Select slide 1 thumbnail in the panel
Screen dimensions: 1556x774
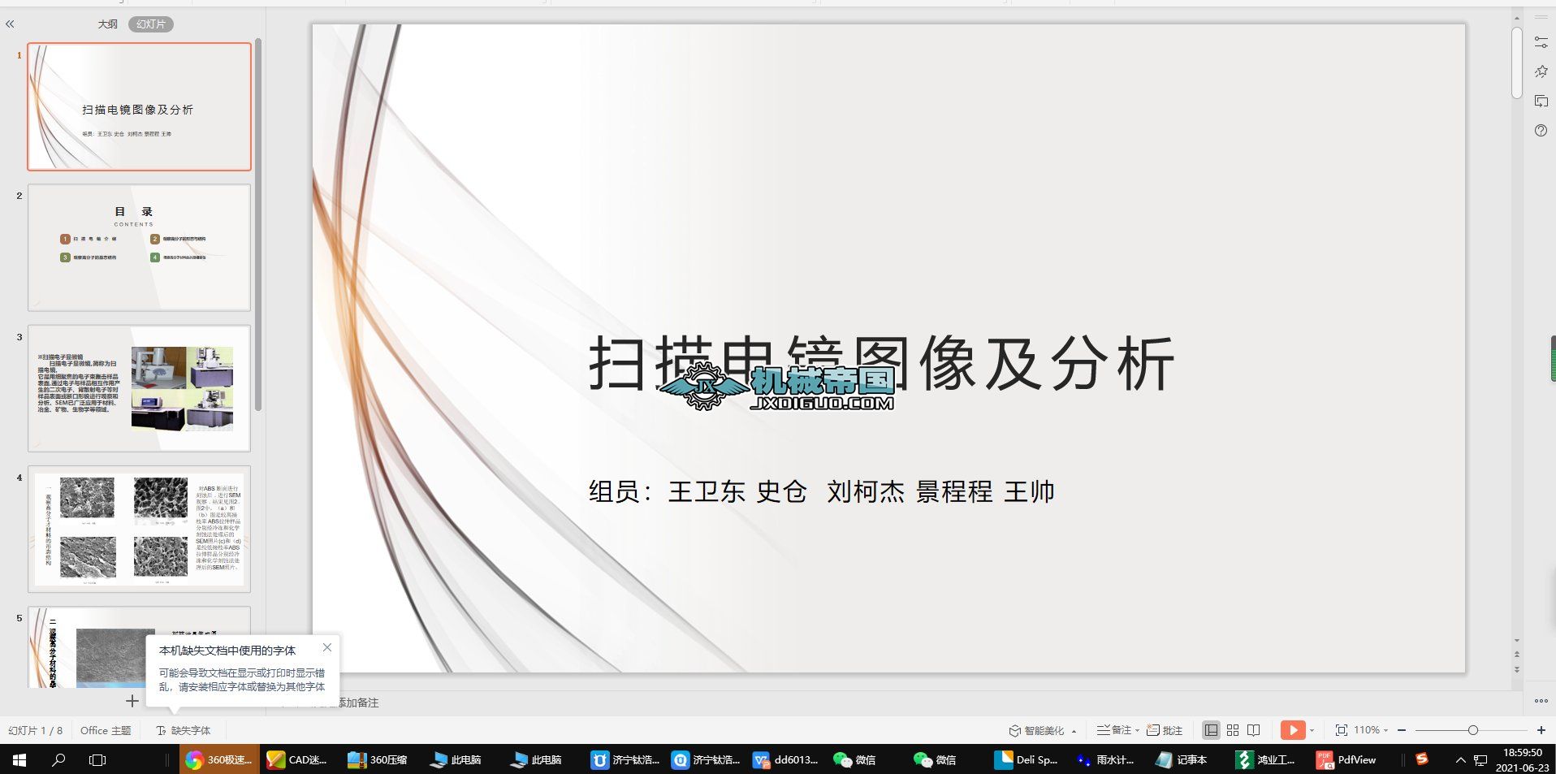pyautogui.click(x=140, y=106)
